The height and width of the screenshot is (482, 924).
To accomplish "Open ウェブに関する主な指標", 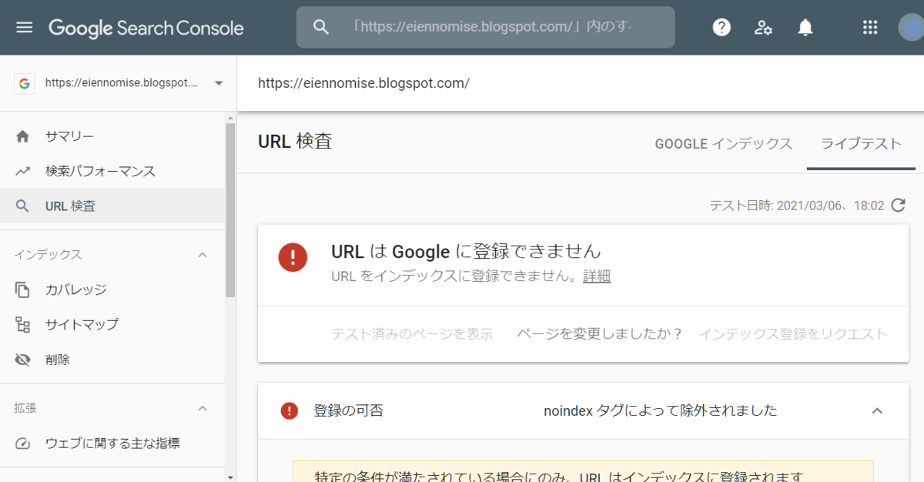I will [112, 443].
